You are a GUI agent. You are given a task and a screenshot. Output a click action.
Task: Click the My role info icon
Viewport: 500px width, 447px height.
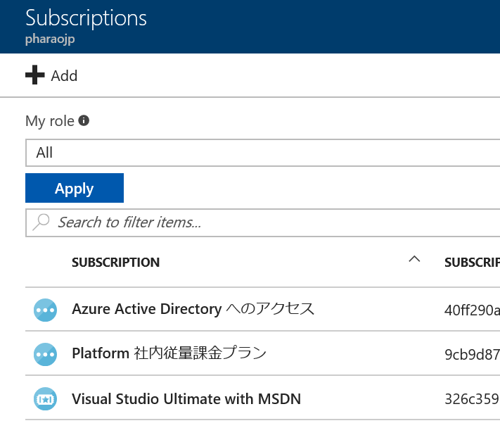tap(84, 120)
